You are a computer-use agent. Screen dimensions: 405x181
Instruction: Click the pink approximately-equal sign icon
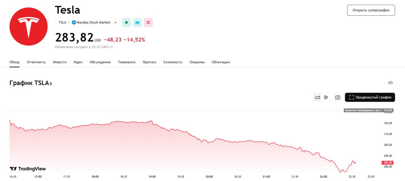tap(148, 23)
